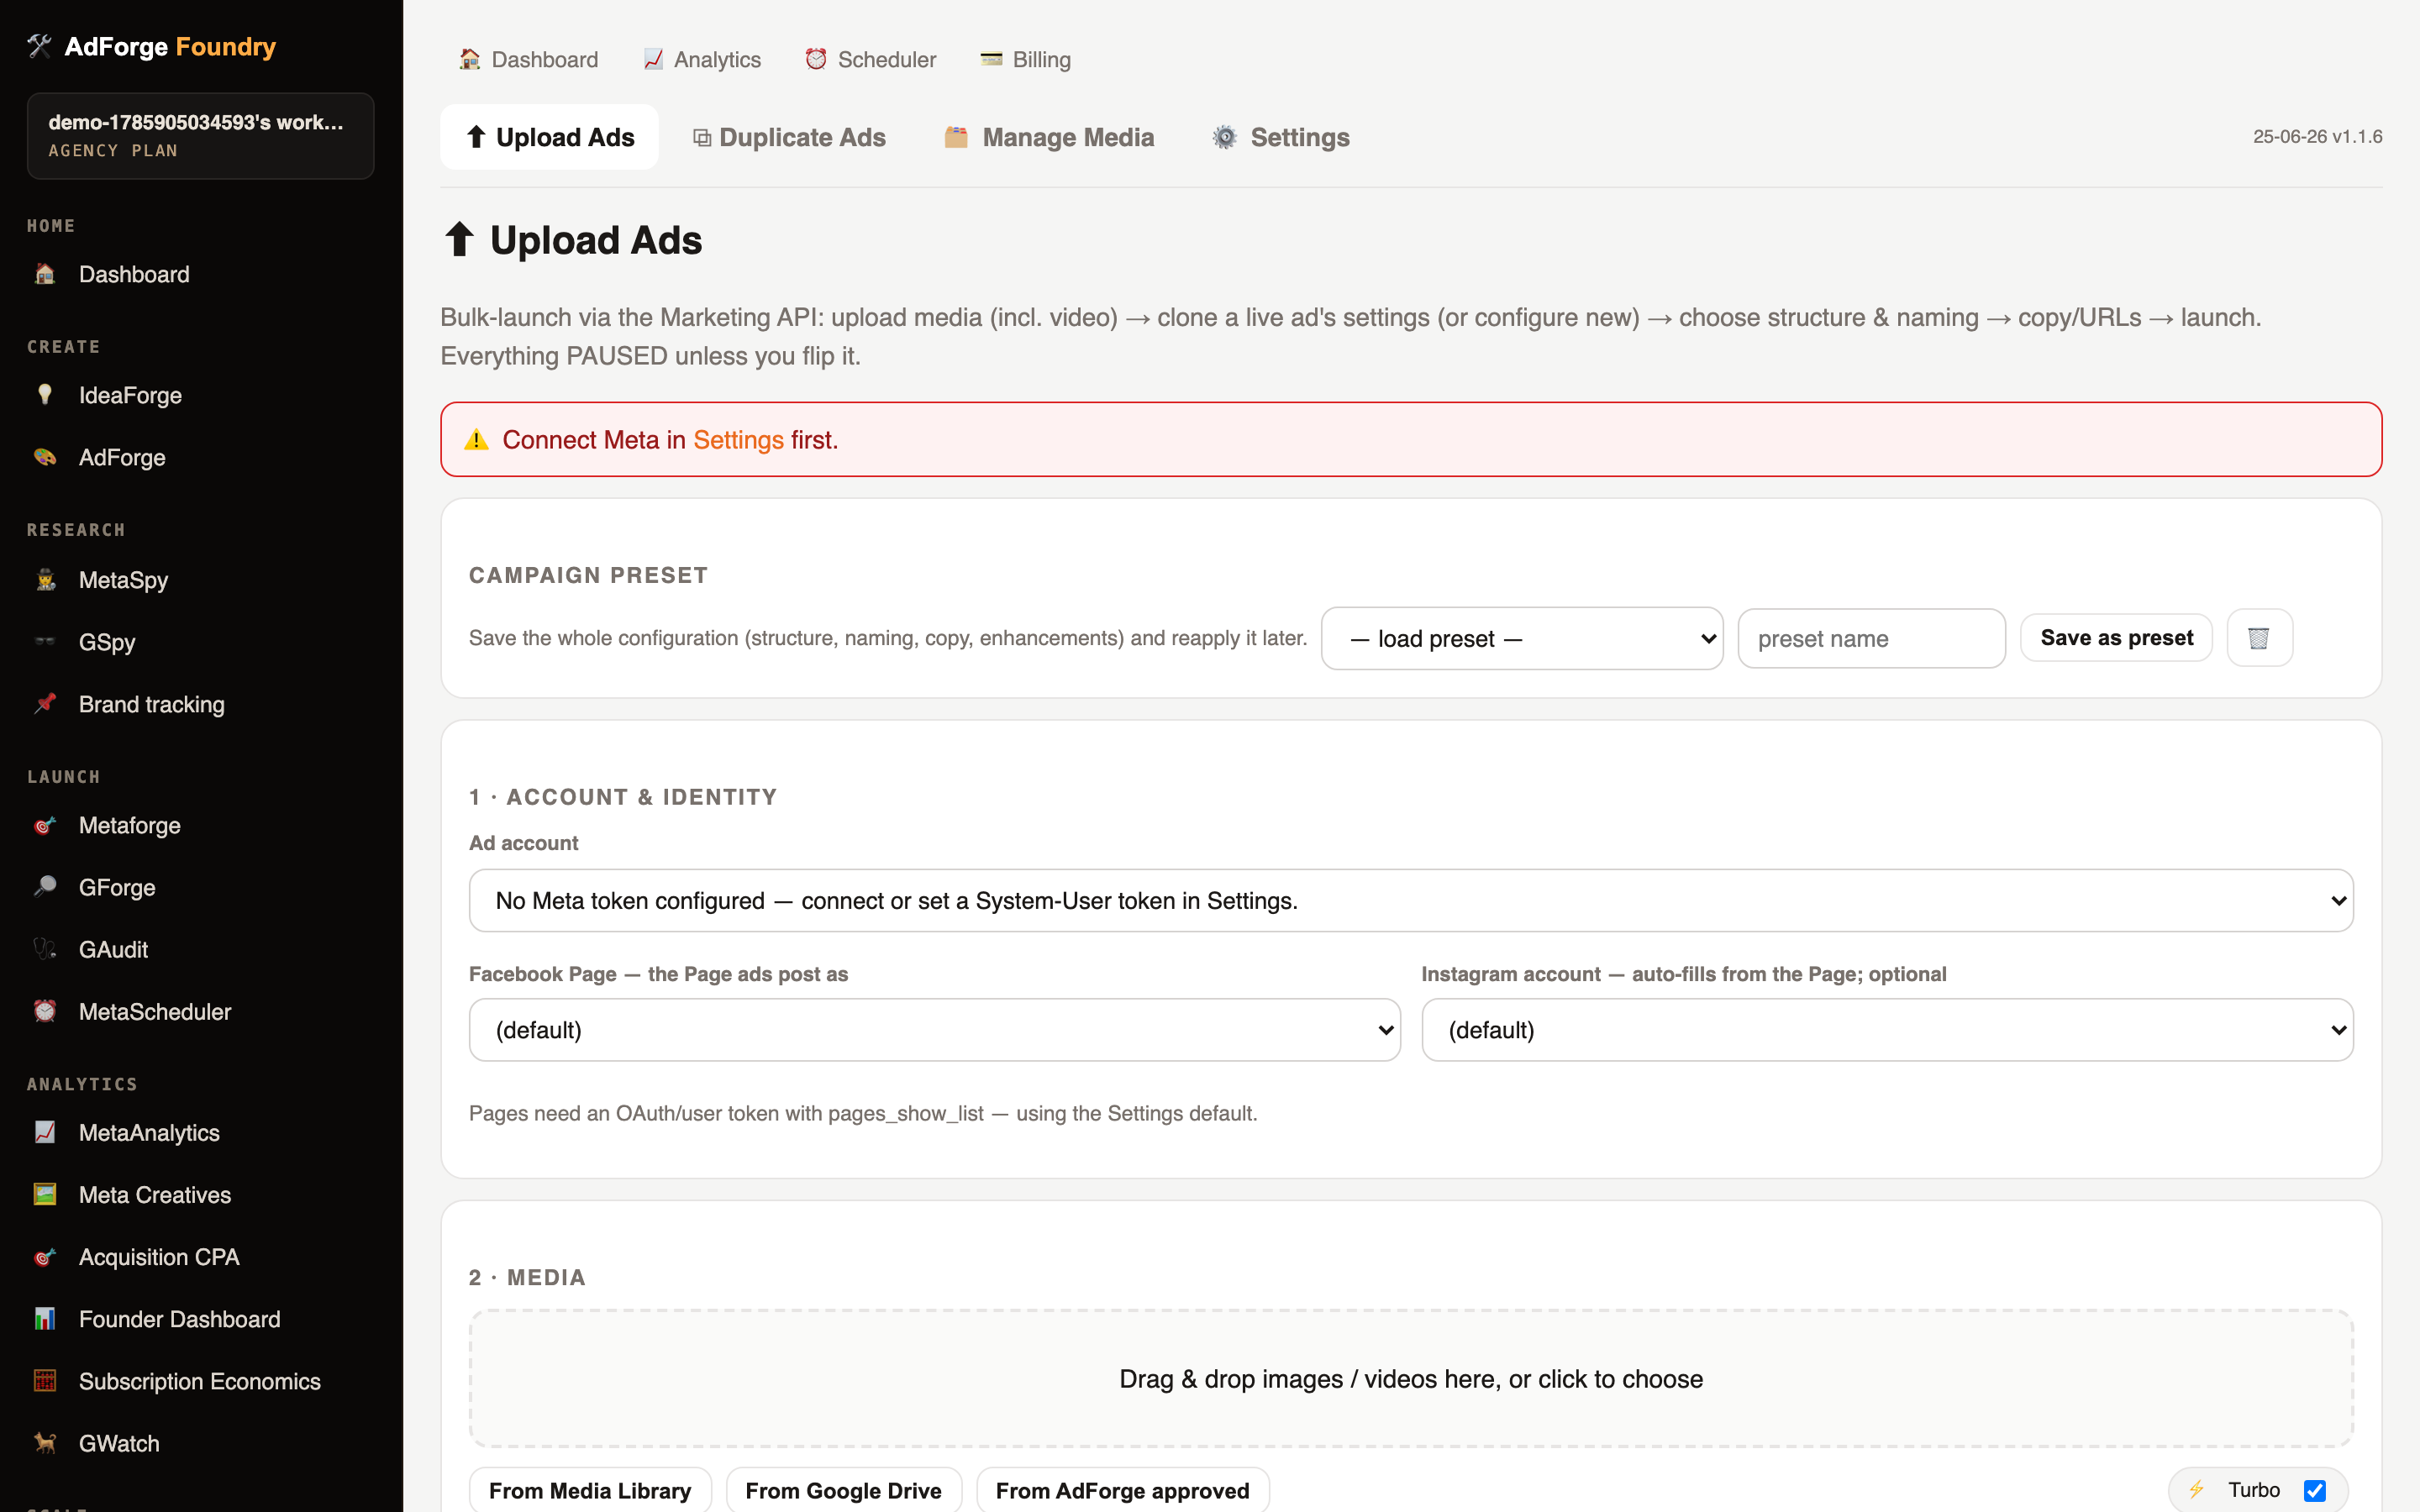
Task: Open the workspace switcher card
Action: 200,136
